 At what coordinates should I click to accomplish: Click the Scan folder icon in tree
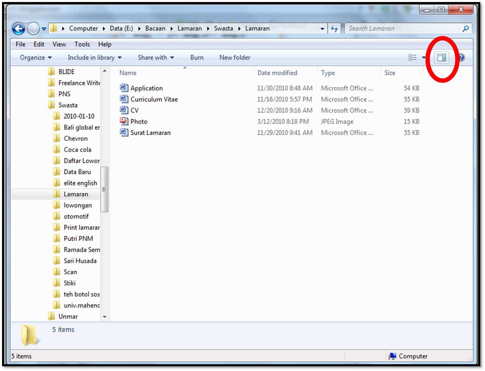57,272
